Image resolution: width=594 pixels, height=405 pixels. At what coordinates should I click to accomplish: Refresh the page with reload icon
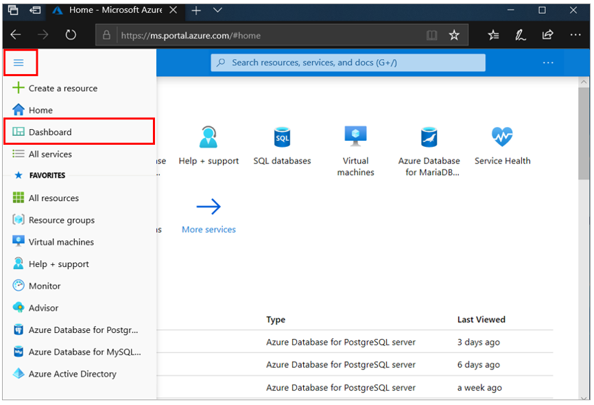point(71,35)
